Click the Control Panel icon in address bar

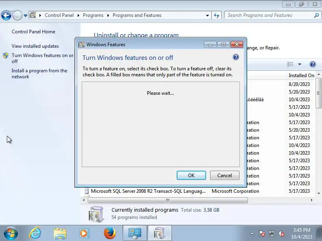click(x=33, y=15)
